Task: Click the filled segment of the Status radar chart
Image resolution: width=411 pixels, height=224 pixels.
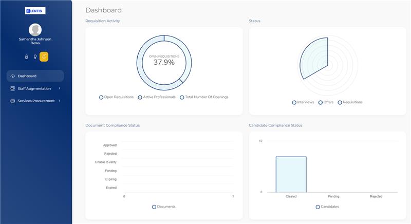Action: click(x=314, y=59)
